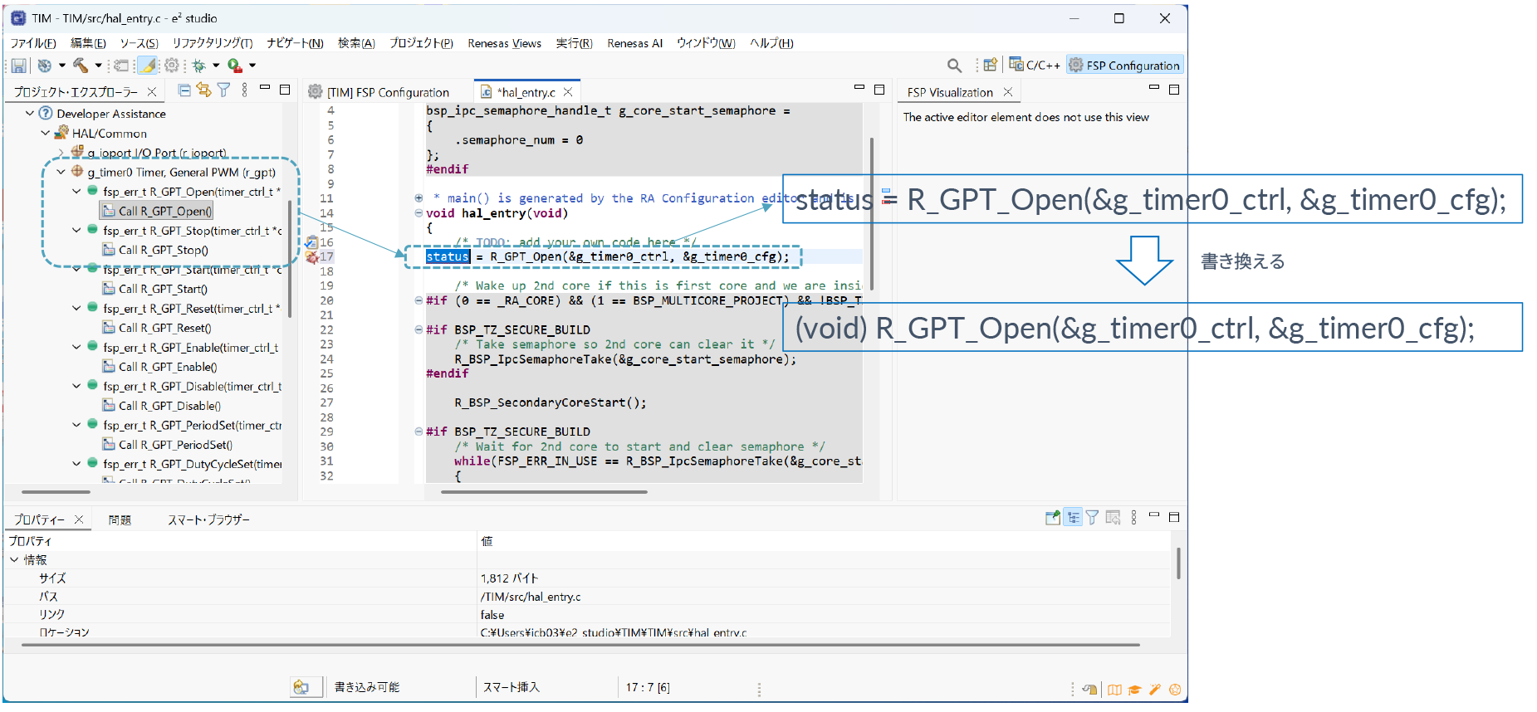This screenshot has width=1537, height=712.
Task: Click the hammer Build icon
Action: pyautogui.click(x=81, y=66)
